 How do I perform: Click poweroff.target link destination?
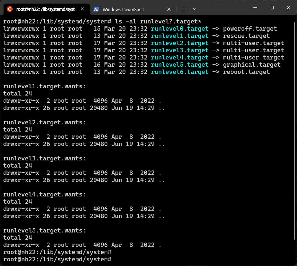point(250,28)
